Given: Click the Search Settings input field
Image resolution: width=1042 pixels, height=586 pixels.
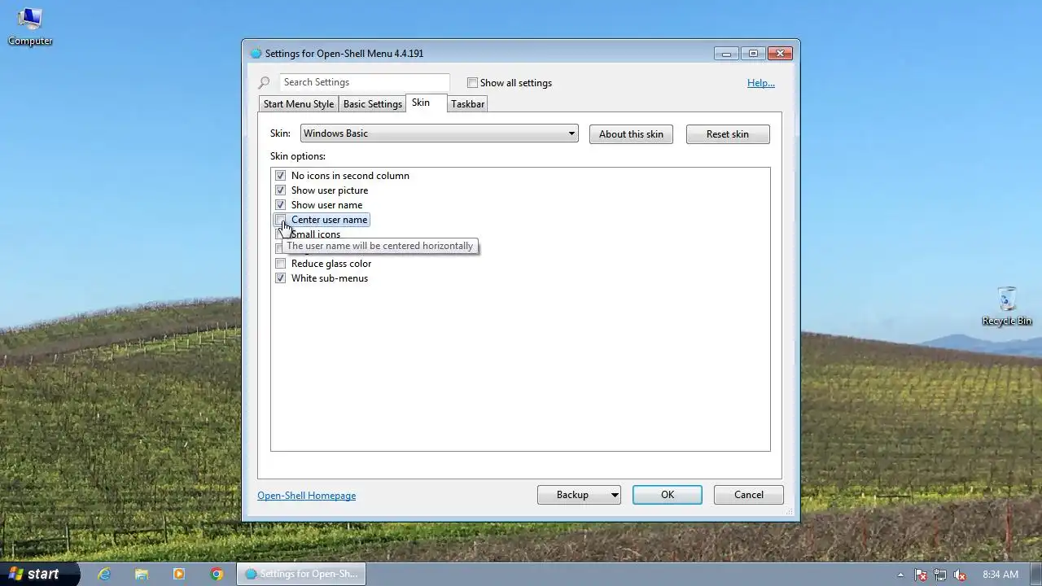Looking at the screenshot, I should (x=364, y=82).
